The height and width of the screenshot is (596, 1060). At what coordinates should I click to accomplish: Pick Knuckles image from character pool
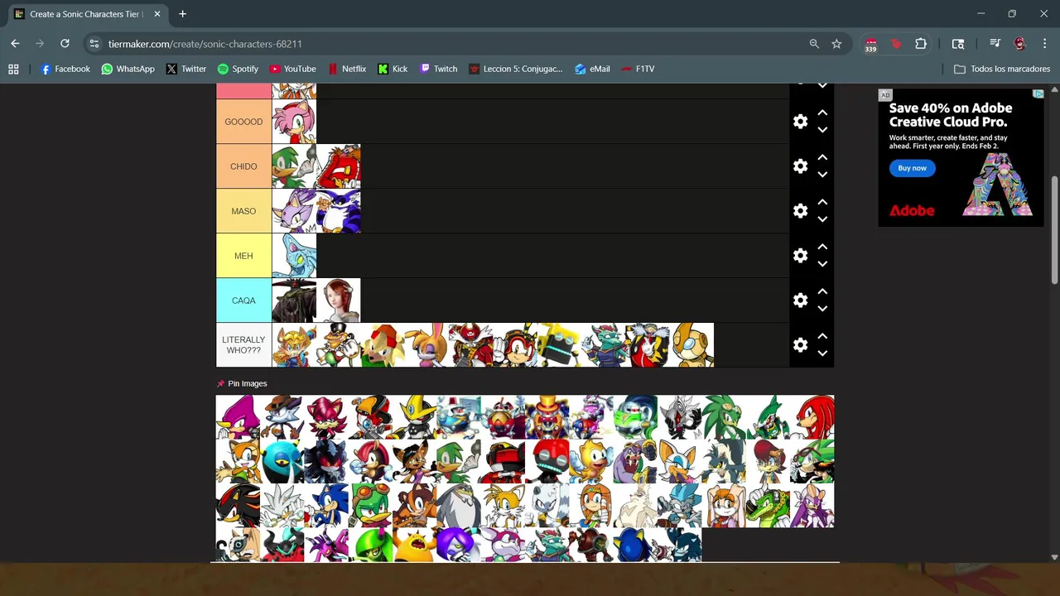[812, 417]
